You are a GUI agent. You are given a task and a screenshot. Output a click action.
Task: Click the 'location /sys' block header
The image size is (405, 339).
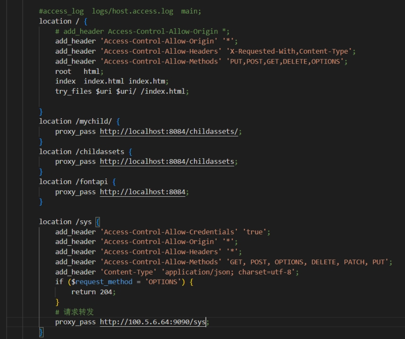(x=69, y=222)
